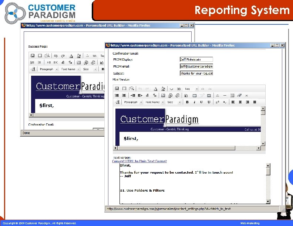Click the down arrow of the Text Version scrollbar
The height and width of the screenshot is (226, 293).
268,201
